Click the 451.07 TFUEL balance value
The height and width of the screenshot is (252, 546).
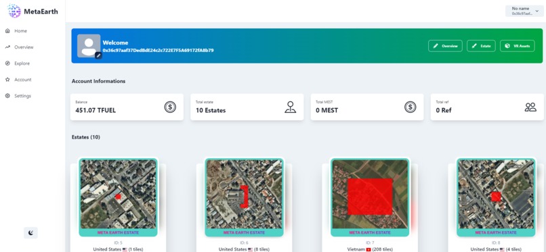click(x=96, y=111)
